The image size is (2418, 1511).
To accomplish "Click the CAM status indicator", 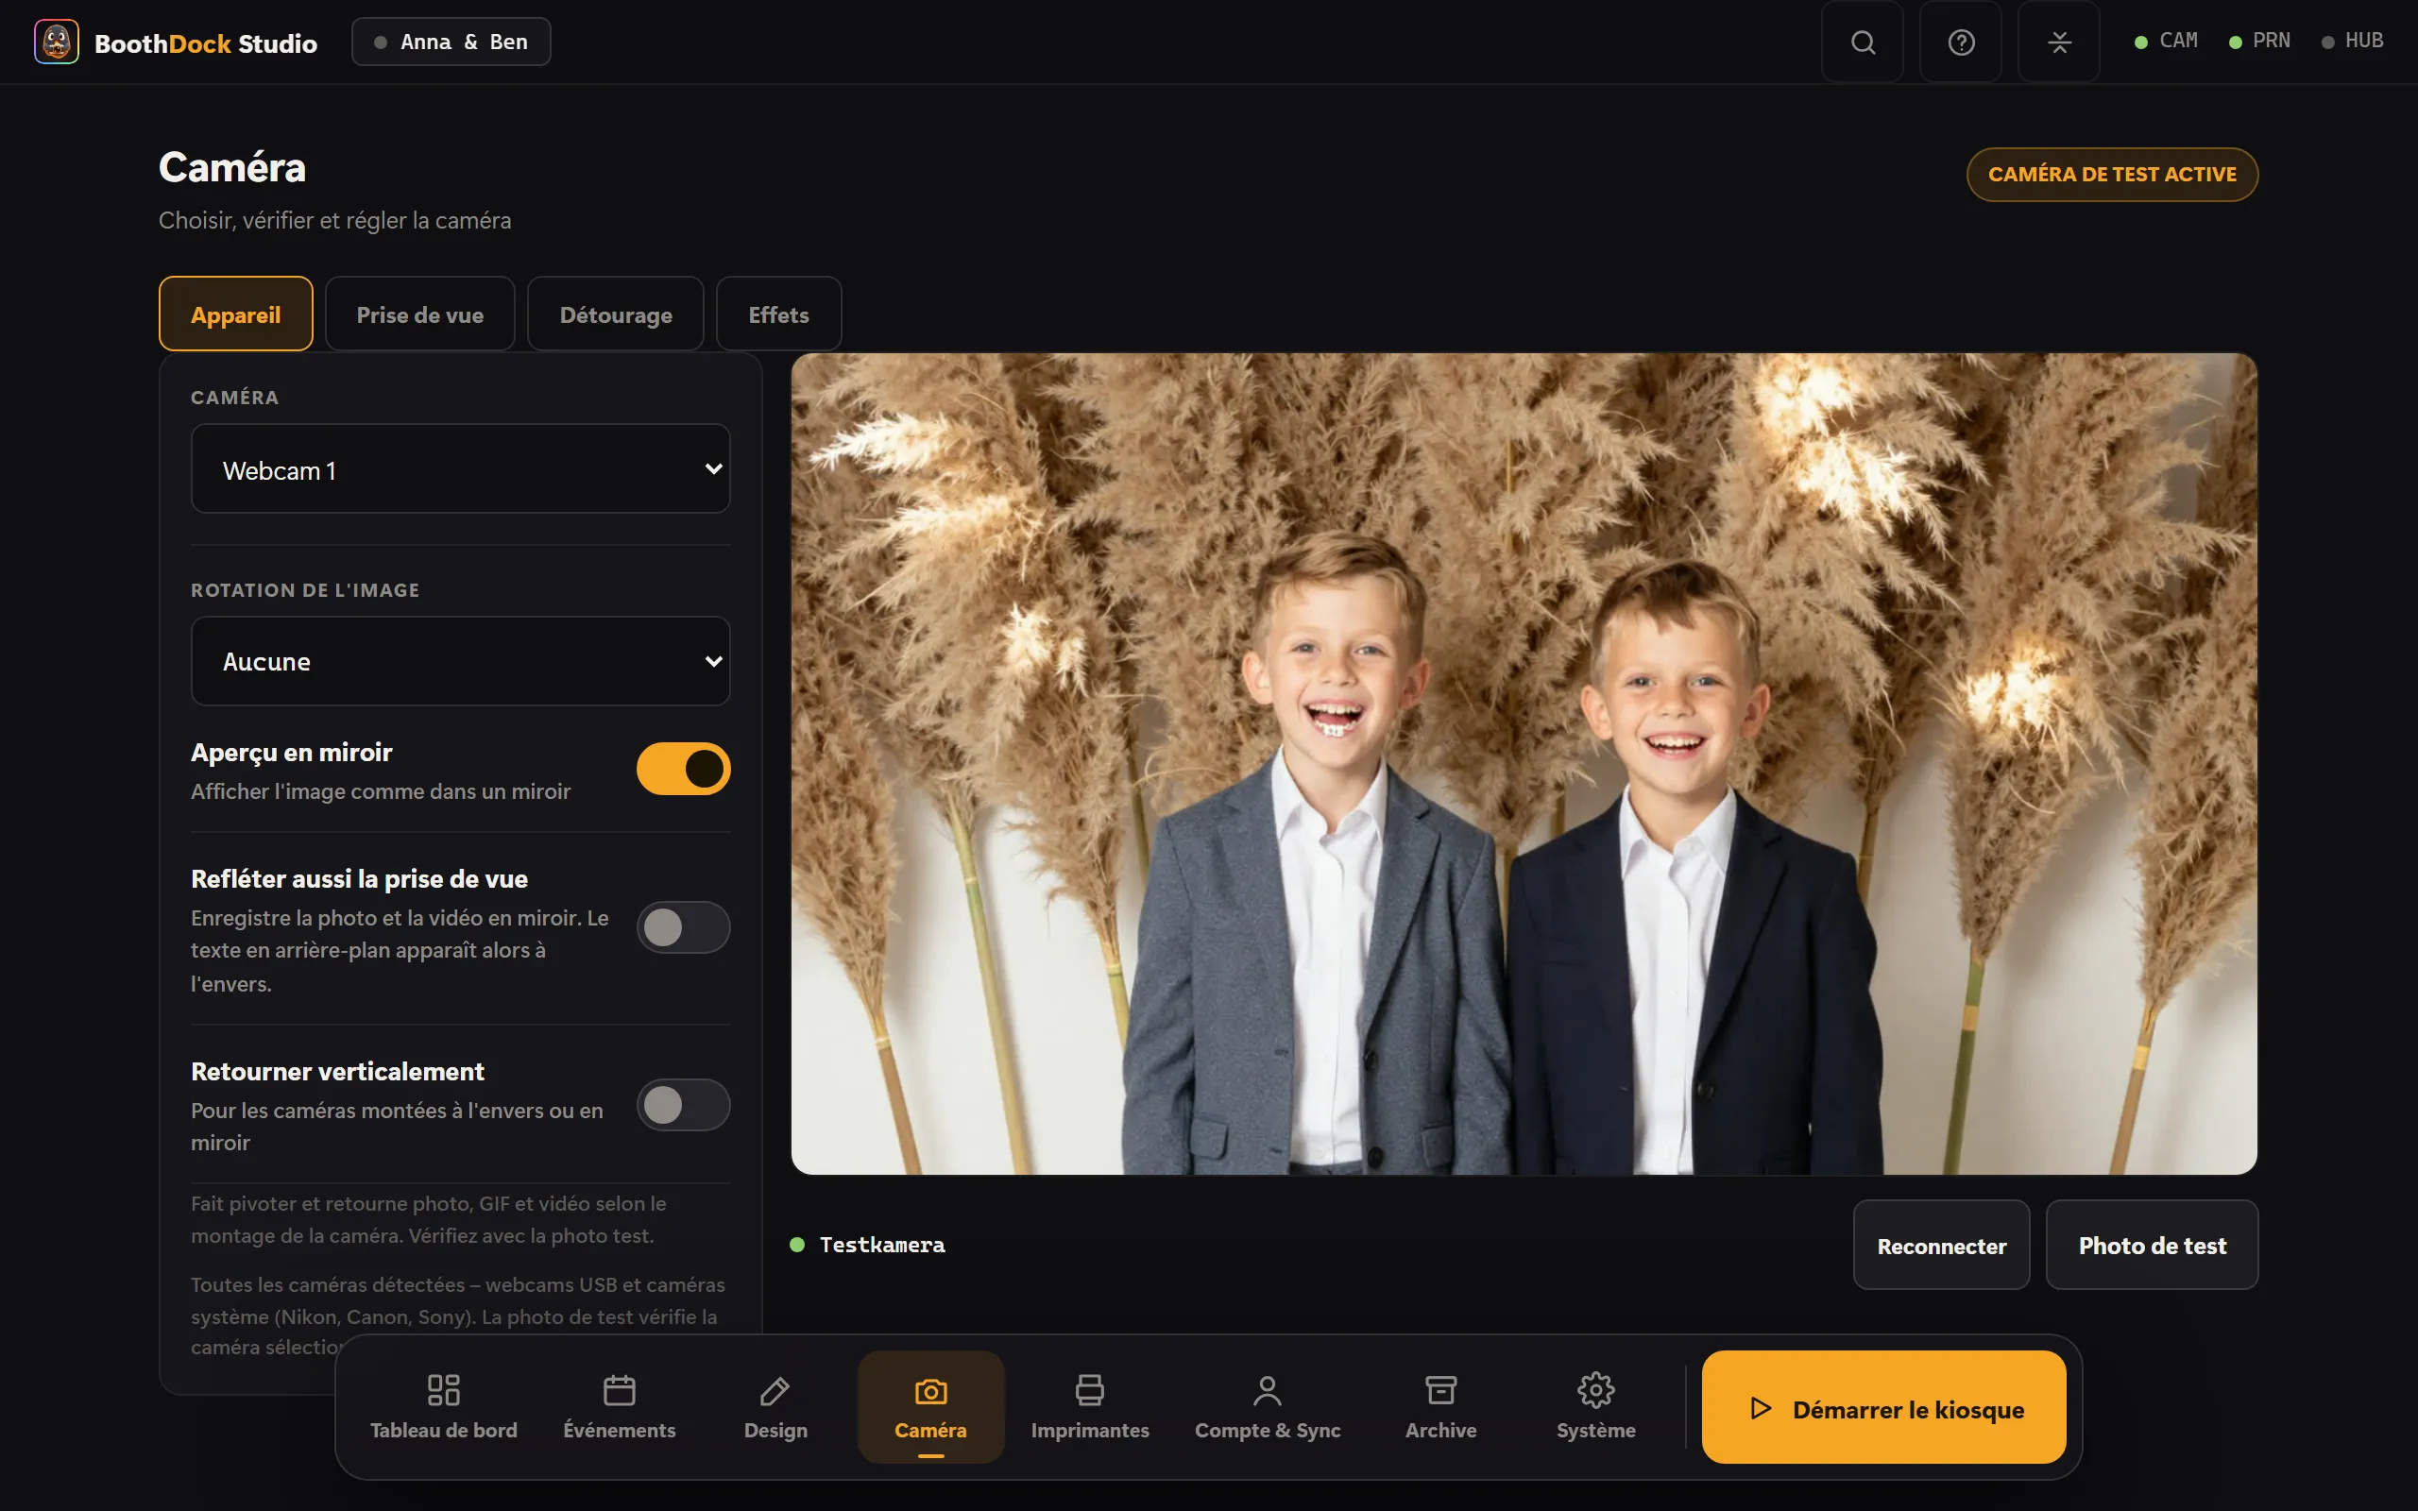I will [2165, 41].
